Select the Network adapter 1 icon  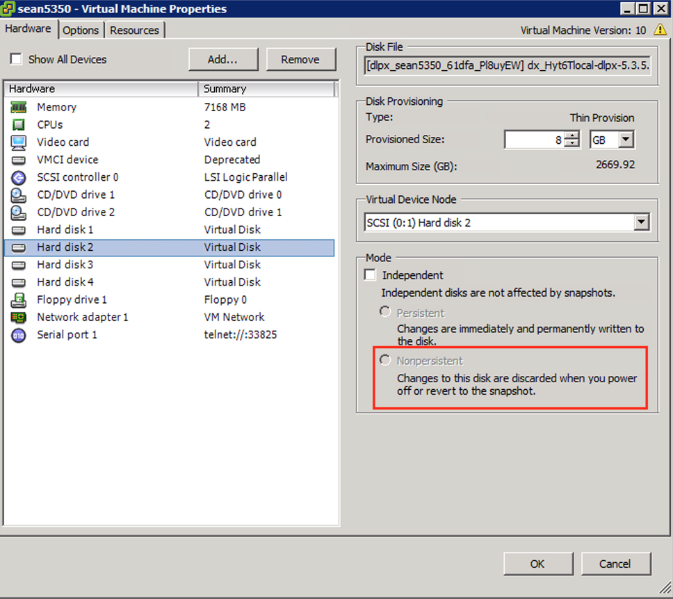tap(18, 317)
